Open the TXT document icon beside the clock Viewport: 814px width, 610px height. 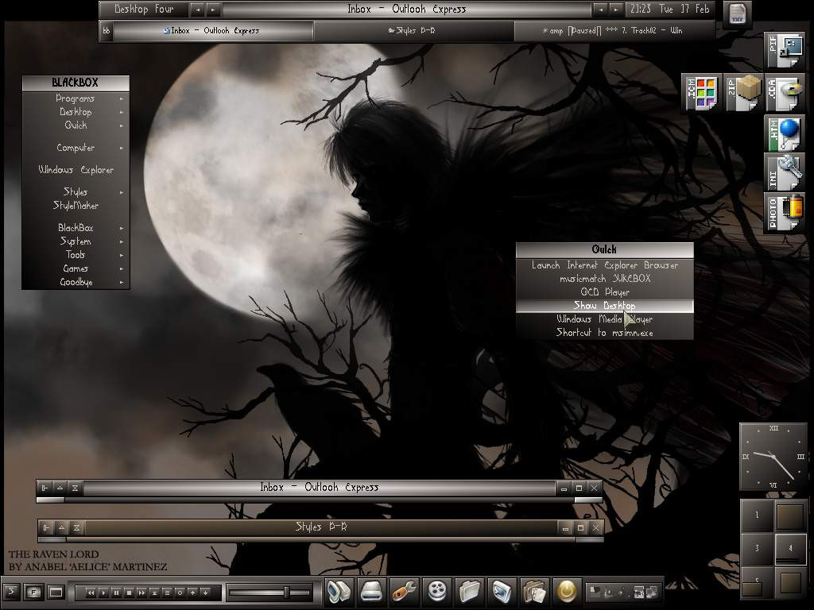pyautogui.click(x=737, y=13)
